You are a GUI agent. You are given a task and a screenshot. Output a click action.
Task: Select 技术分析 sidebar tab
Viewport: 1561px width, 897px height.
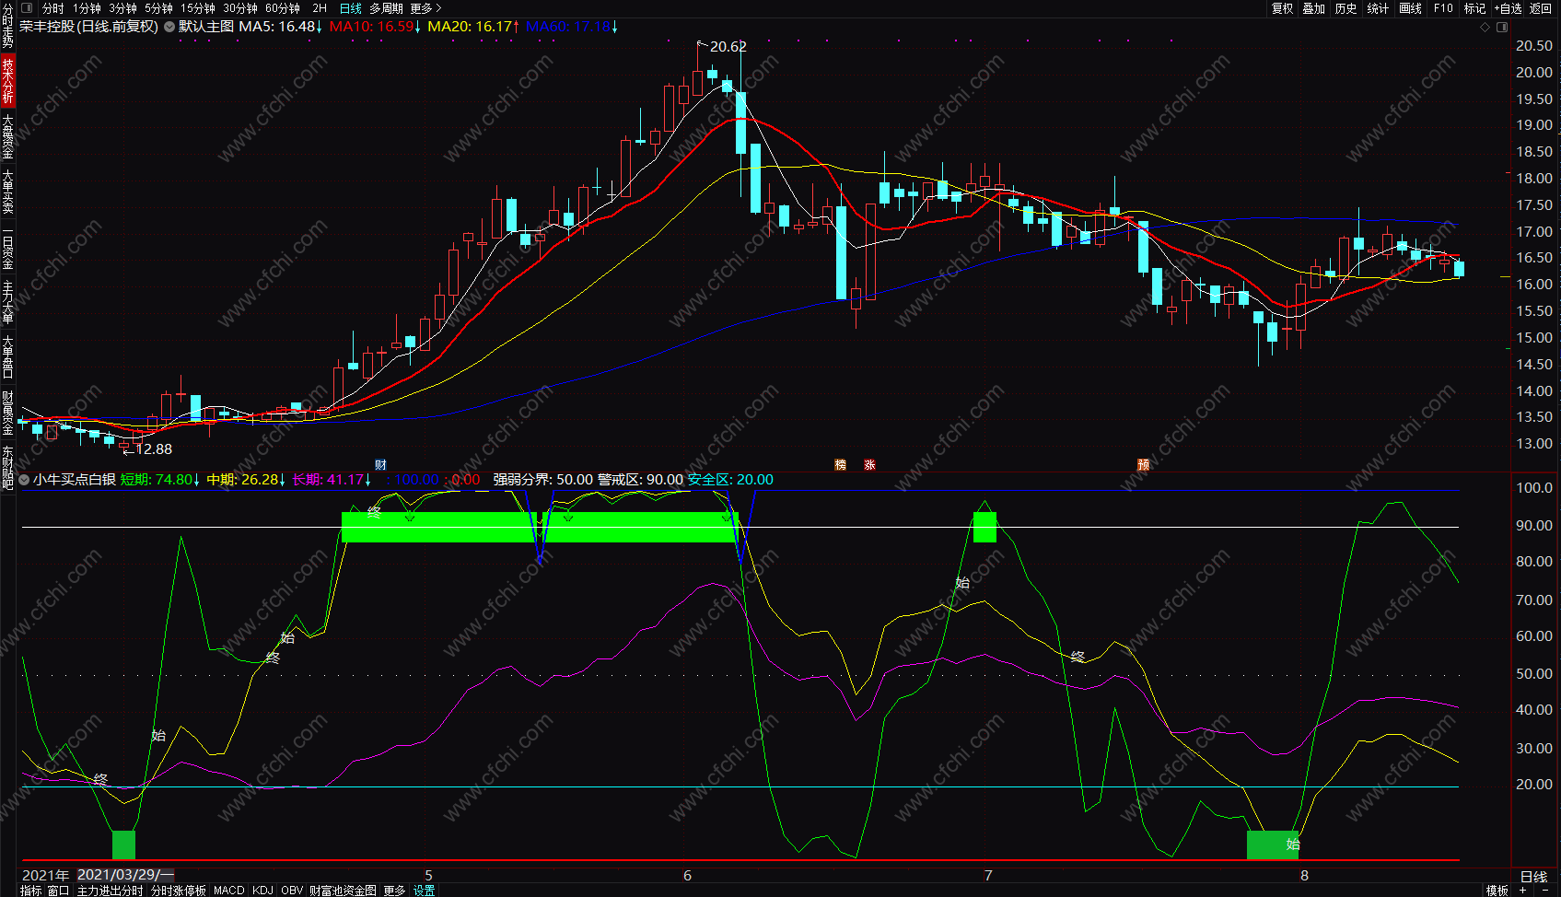7,80
